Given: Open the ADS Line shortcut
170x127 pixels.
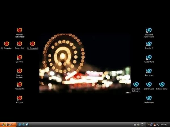Looking at the screenshot, I should [x=20, y=98].
